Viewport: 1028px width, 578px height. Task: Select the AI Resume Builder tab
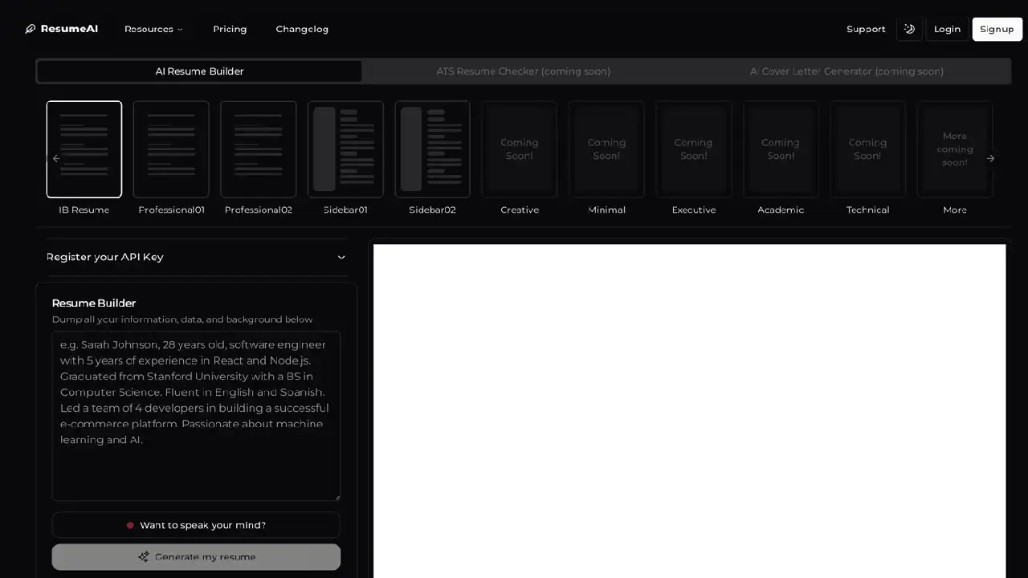point(199,71)
